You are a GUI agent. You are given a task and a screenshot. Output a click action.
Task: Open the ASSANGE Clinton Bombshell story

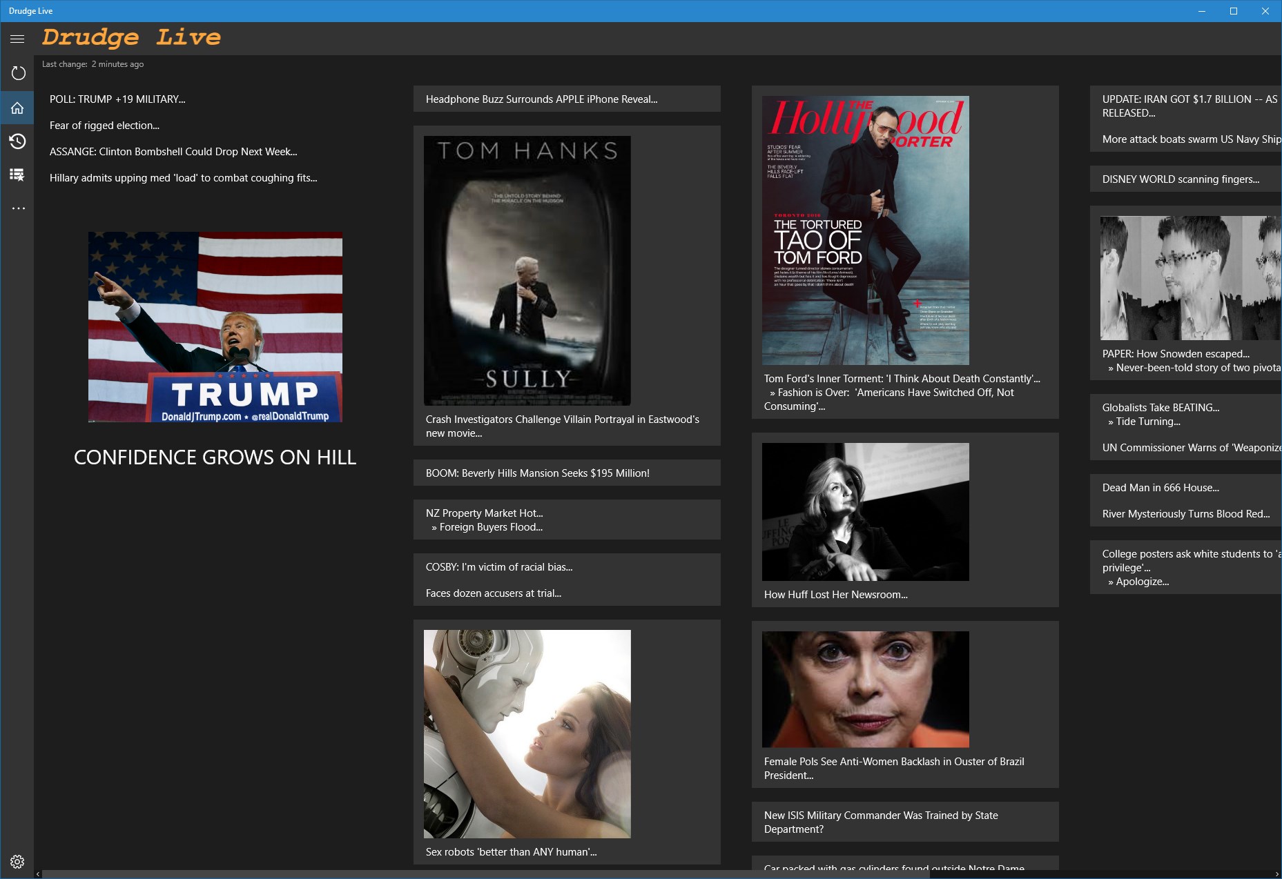pyautogui.click(x=173, y=151)
